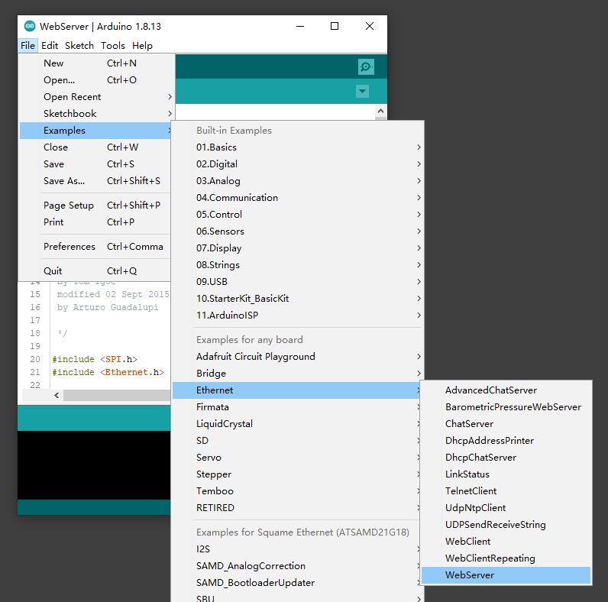Expand the 03.Analog examples

tap(297, 181)
